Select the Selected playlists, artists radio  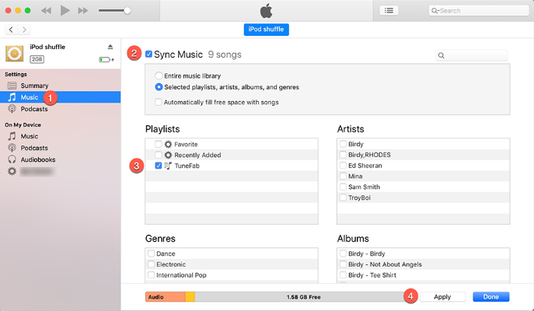coord(159,87)
